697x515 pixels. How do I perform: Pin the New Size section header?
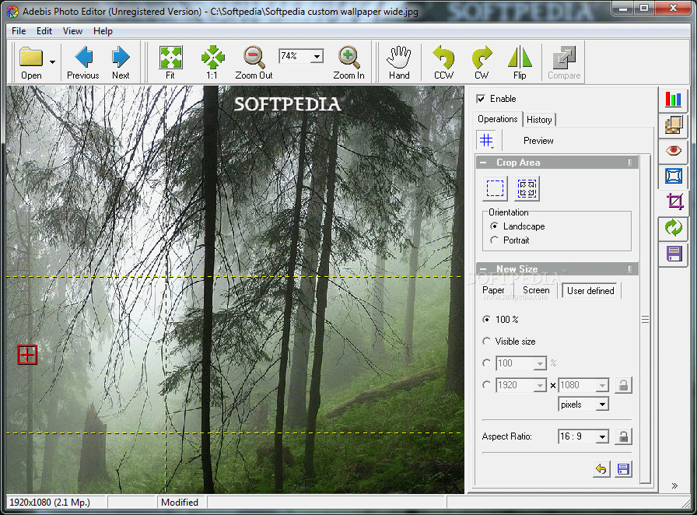(x=629, y=268)
